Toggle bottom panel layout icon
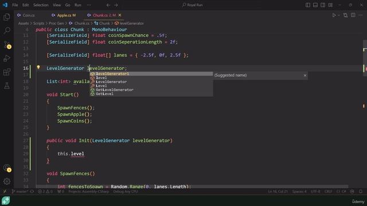 pos(315,5)
